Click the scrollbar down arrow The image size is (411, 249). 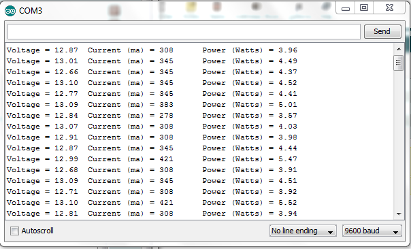[399, 214]
